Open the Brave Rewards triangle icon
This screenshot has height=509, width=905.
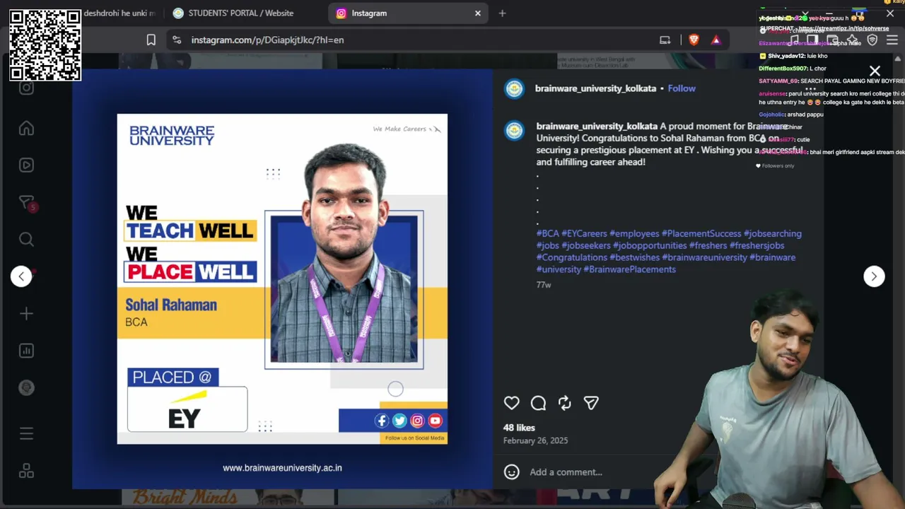(x=716, y=40)
